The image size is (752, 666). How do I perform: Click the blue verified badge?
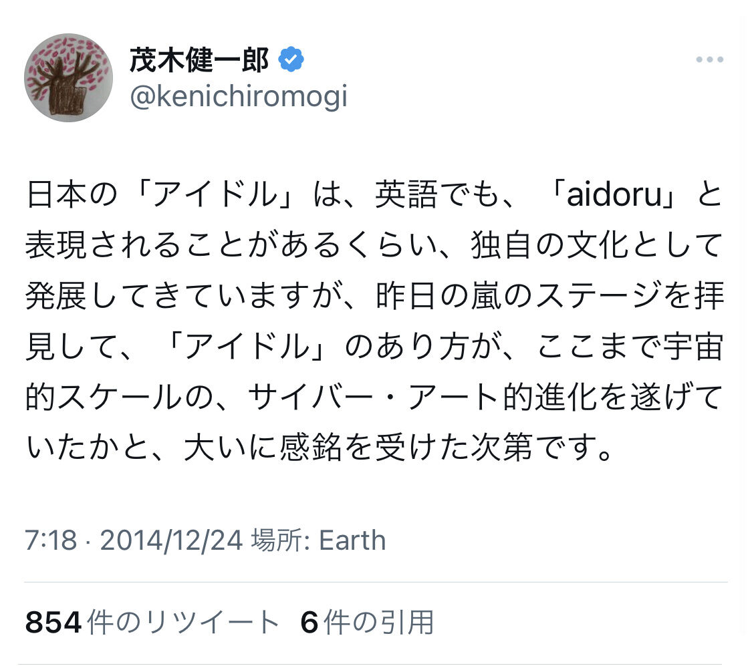pyautogui.click(x=291, y=60)
